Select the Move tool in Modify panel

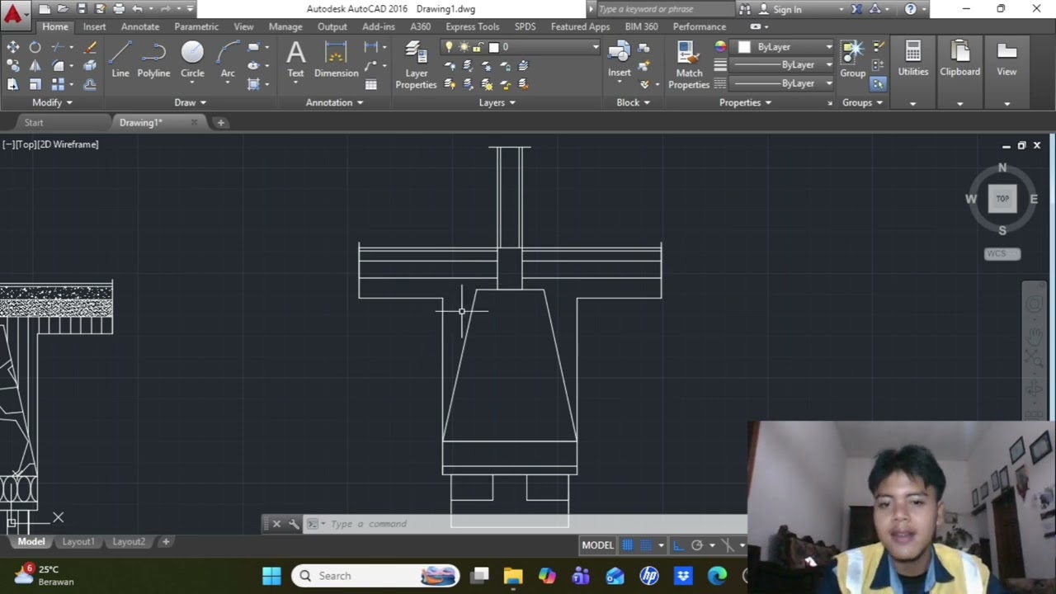(13, 47)
